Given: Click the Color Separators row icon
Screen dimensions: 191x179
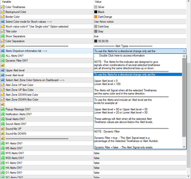Looking at the screenshot, I should [x=2, y=41].
